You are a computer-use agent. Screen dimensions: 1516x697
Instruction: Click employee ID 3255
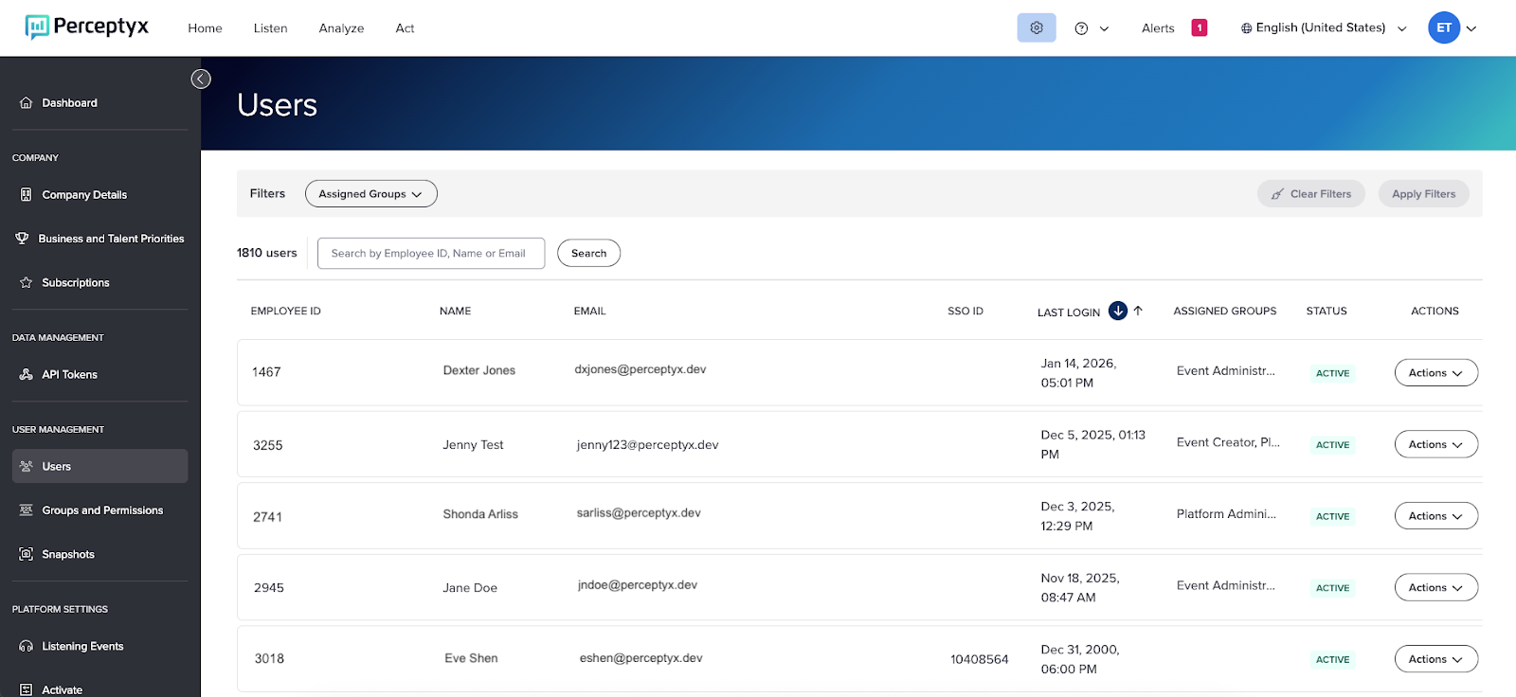tap(268, 445)
